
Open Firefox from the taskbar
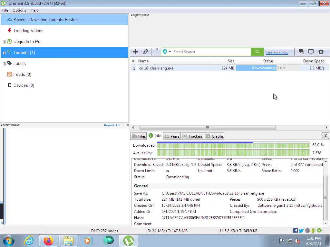[x=48, y=241]
